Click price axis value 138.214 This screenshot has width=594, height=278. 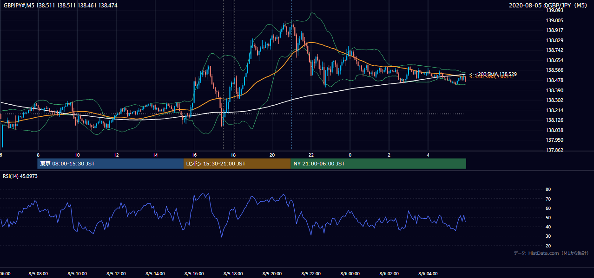[x=555, y=110]
